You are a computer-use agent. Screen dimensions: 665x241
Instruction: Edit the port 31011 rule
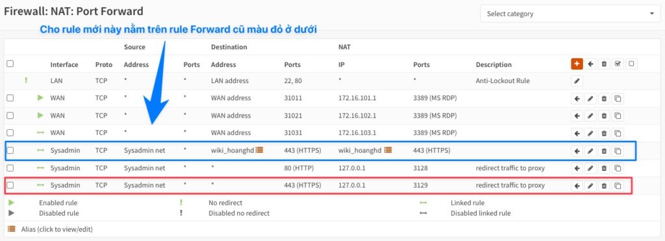590,99
